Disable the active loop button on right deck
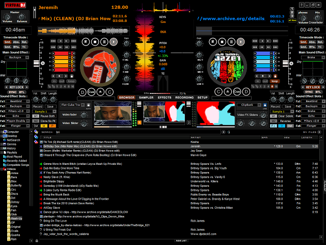Screen dimensions: 326x245 tap(275, 81)
